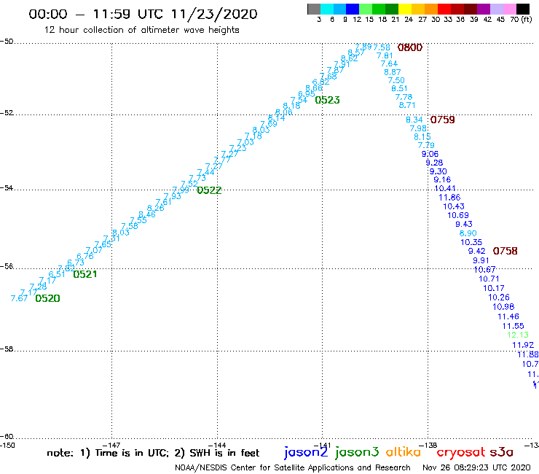The image size is (539, 474).
Task: Click the yellow swatch before label 24
Action: 405,9
